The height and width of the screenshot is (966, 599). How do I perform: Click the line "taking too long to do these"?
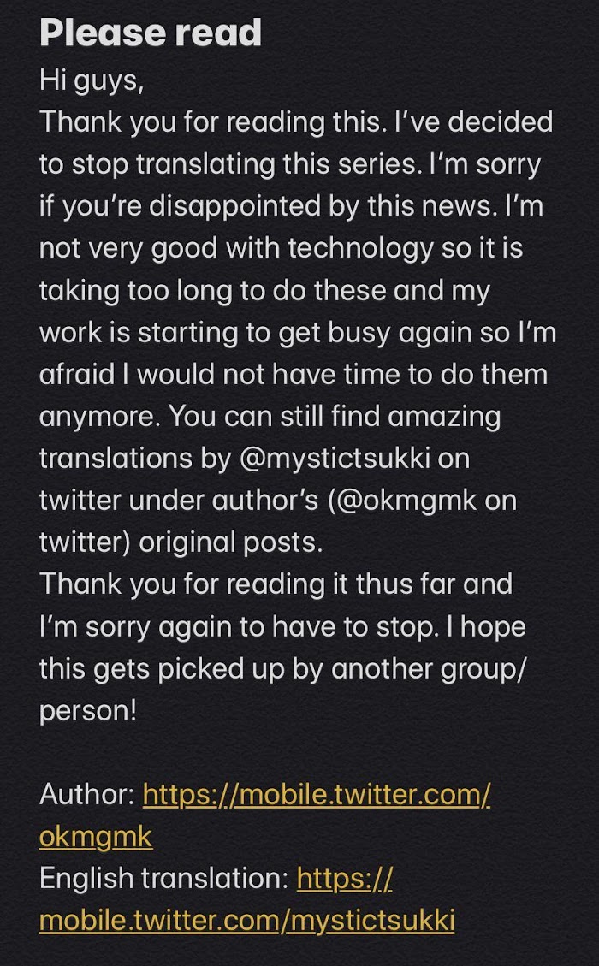pos(264,290)
